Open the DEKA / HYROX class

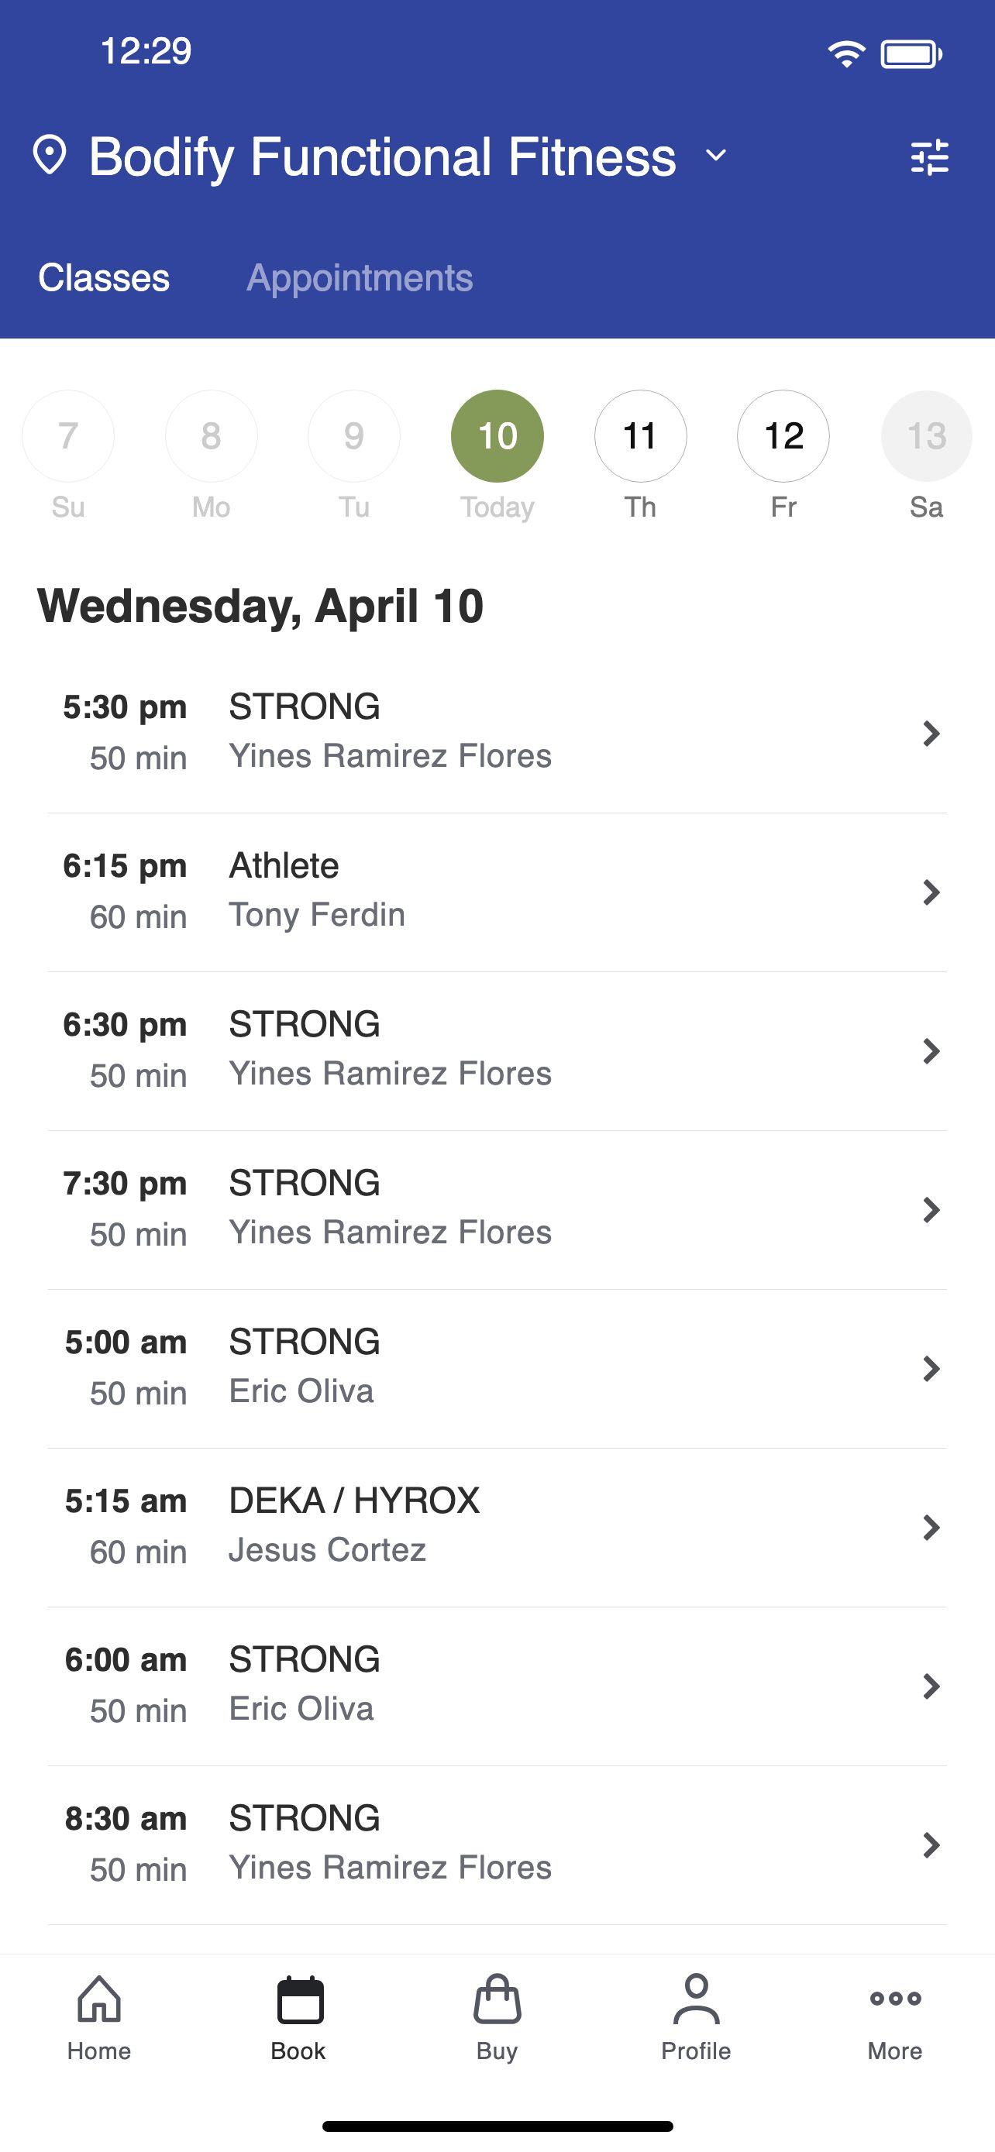click(x=497, y=1527)
